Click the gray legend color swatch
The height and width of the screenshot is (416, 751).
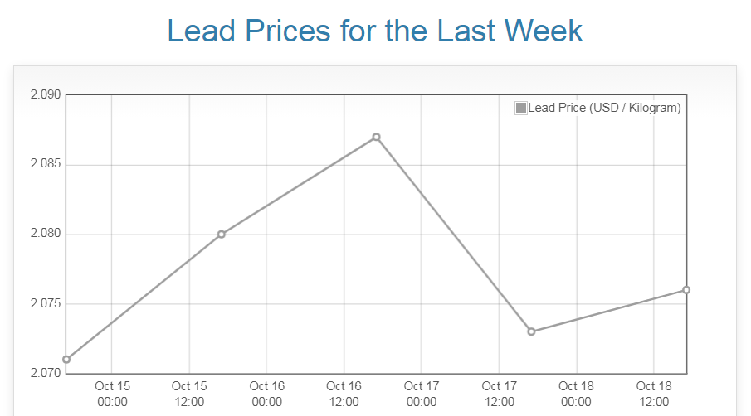521,108
